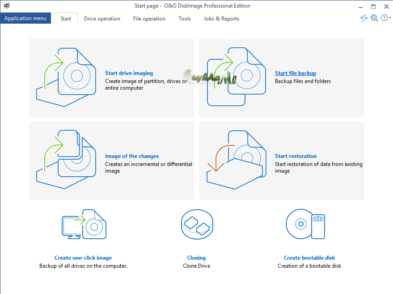Image resolution: width=393 pixels, height=294 pixels.
Task: Open settings via the gear icon
Action: (x=374, y=18)
